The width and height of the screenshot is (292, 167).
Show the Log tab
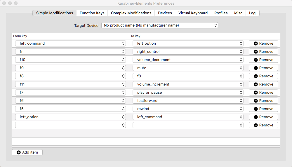click(x=252, y=13)
